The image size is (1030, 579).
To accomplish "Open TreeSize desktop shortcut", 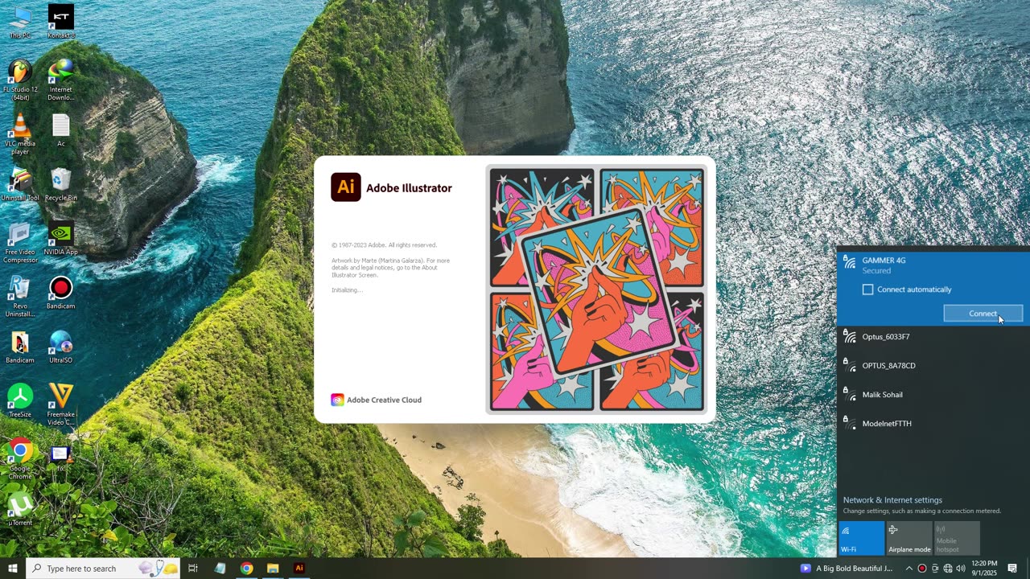I will point(20,400).
